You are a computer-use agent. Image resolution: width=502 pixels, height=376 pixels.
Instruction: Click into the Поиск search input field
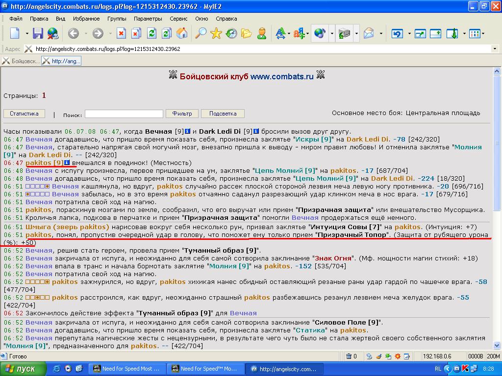(x=124, y=114)
